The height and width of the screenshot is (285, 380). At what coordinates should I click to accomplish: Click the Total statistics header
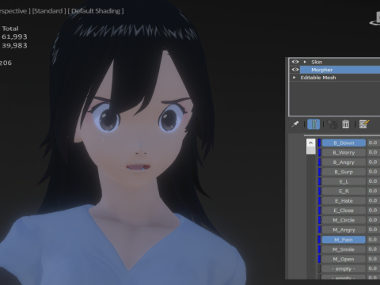[x=10, y=28]
